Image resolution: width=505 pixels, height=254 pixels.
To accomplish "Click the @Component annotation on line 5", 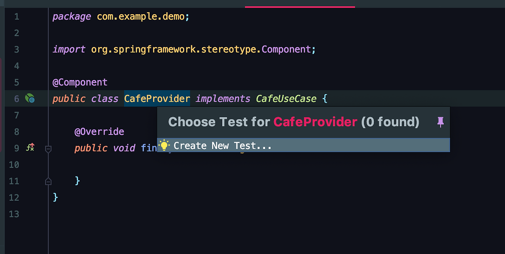I will tap(80, 82).
